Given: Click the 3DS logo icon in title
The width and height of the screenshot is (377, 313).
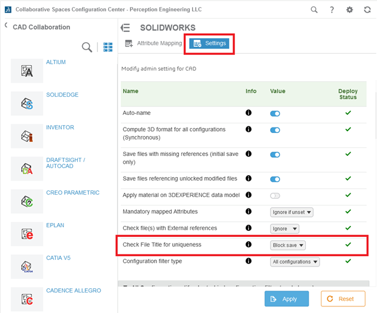Looking at the screenshot, I should pos(8,10).
